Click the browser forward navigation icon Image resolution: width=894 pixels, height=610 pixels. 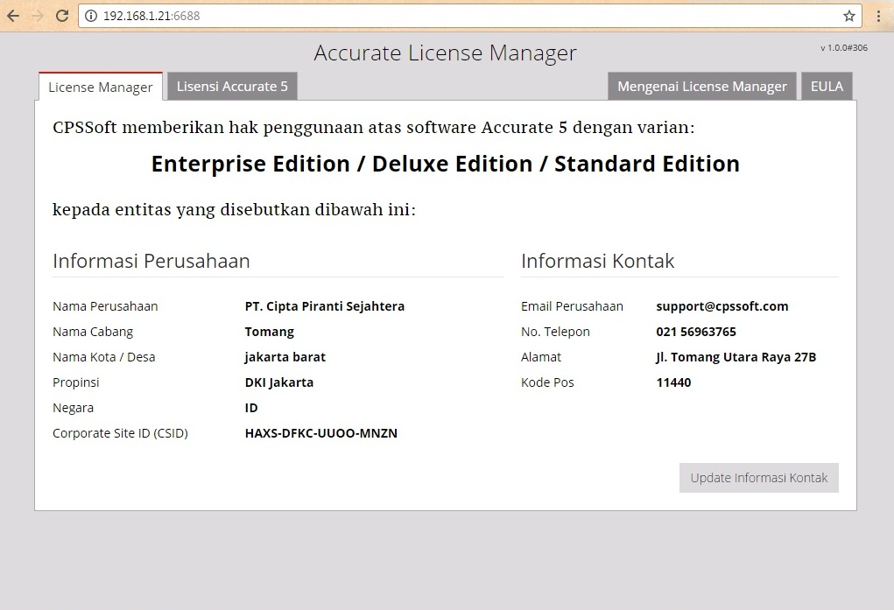pos(36,15)
